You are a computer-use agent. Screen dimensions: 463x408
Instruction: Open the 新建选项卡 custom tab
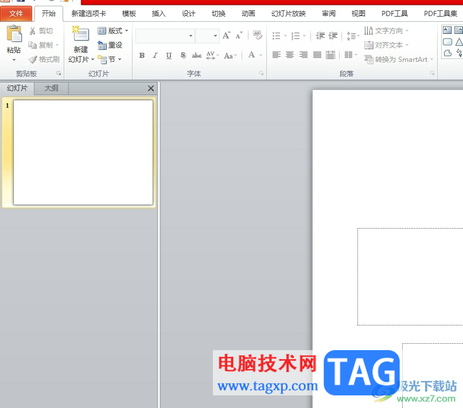coord(88,14)
